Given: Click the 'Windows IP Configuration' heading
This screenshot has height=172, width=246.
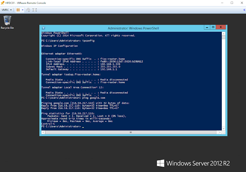Looking at the screenshot, I should (x=60, y=46).
